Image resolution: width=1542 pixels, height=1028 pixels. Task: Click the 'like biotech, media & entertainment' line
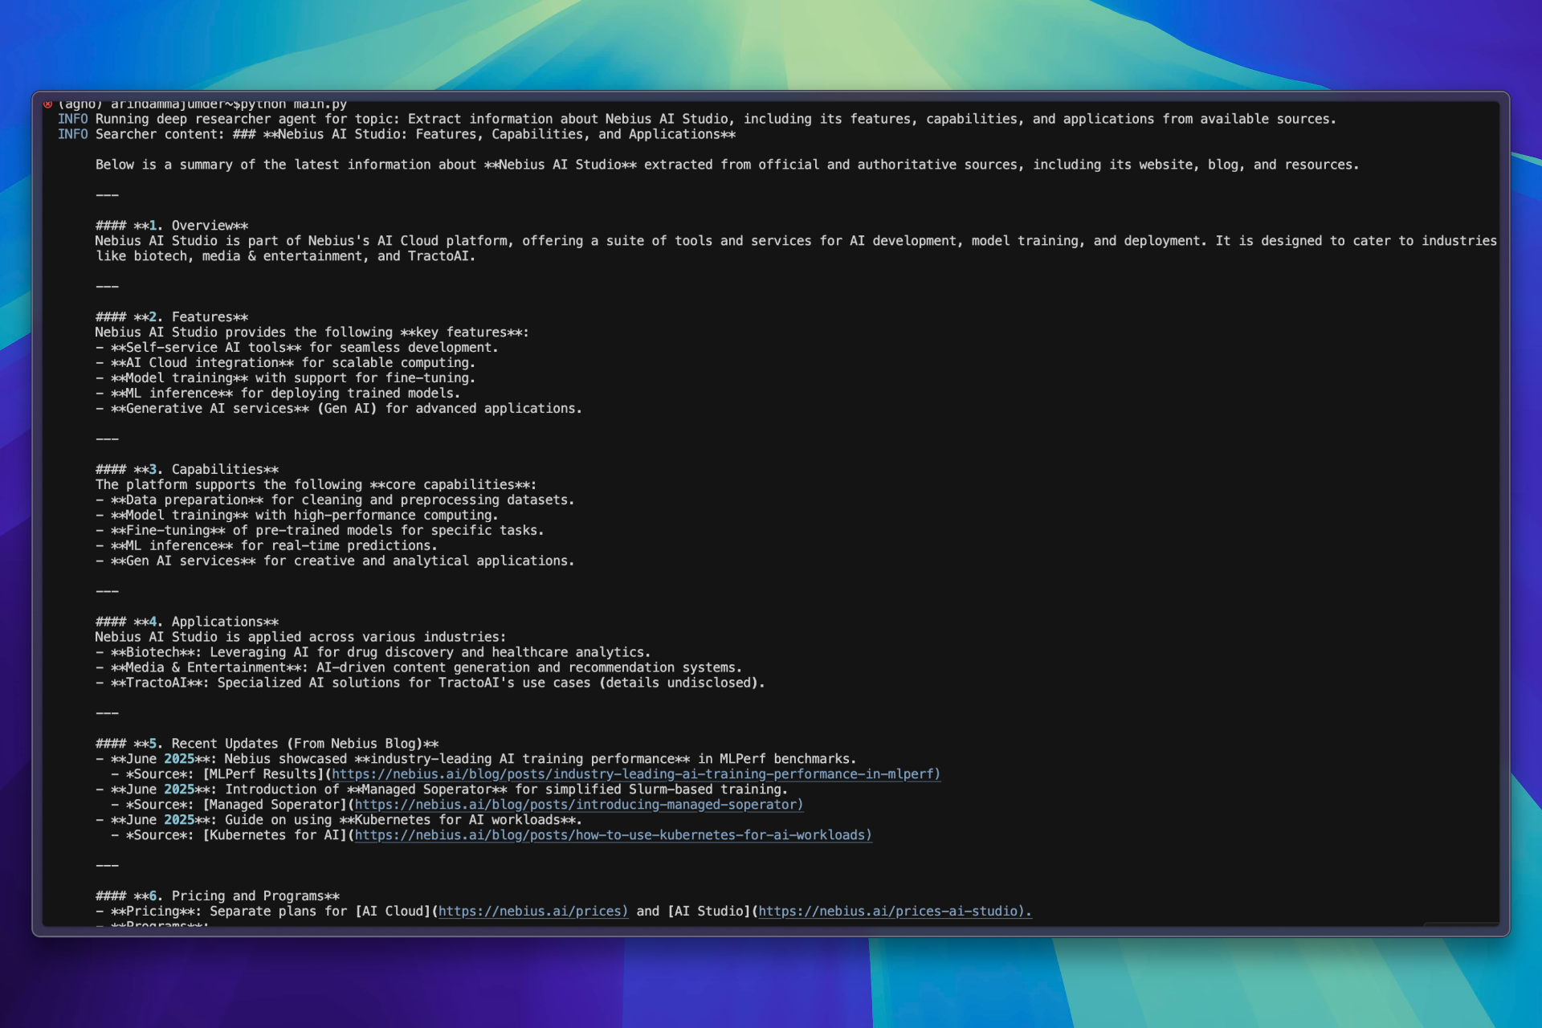(286, 256)
